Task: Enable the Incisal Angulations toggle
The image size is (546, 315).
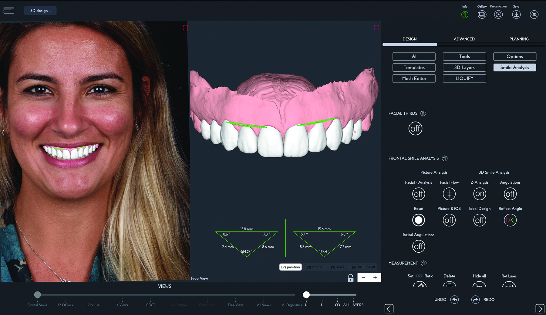Action: click(x=419, y=246)
